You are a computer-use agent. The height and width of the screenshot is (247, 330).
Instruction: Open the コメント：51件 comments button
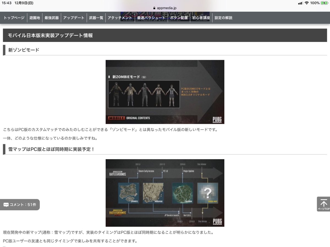click(x=20, y=205)
